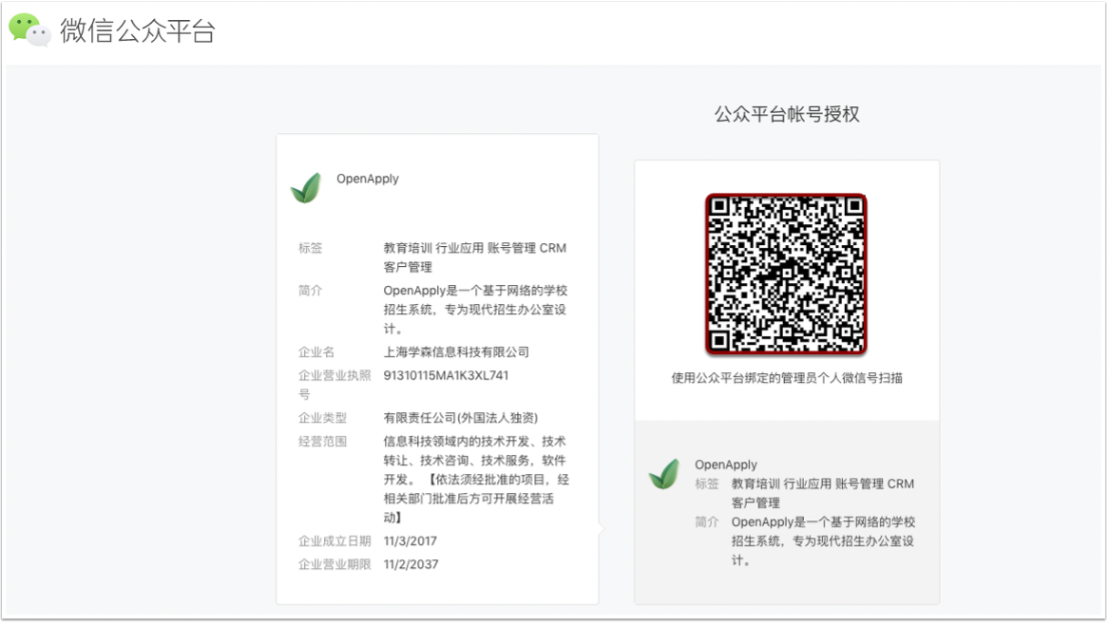The image size is (1110, 625).
Task: Click the 简介 label in left card
Action: coord(310,291)
